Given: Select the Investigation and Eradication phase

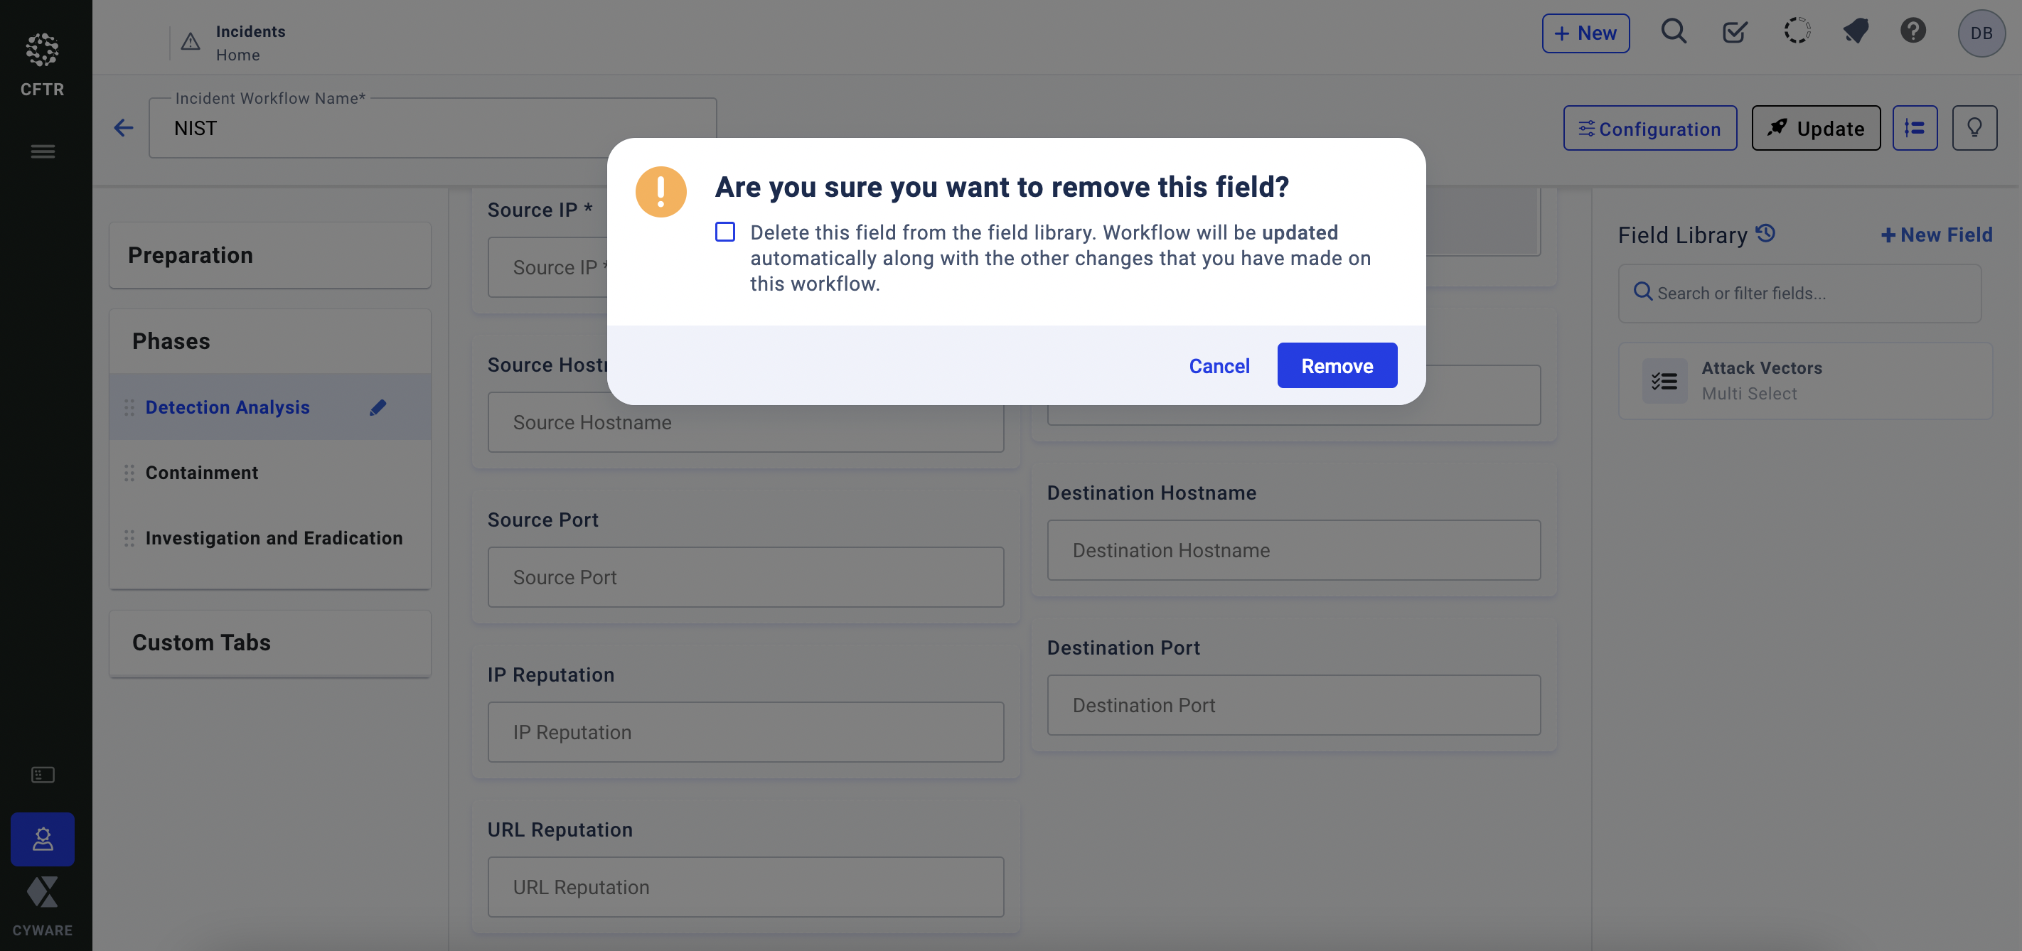Looking at the screenshot, I should 273,538.
